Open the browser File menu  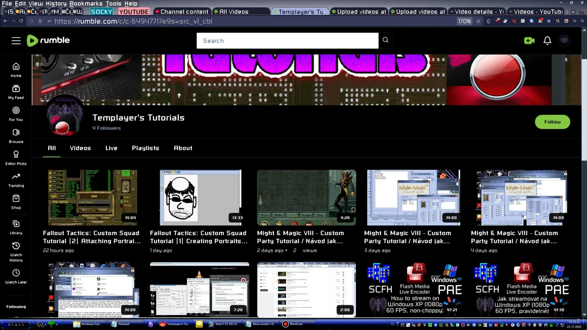tap(7, 3)
